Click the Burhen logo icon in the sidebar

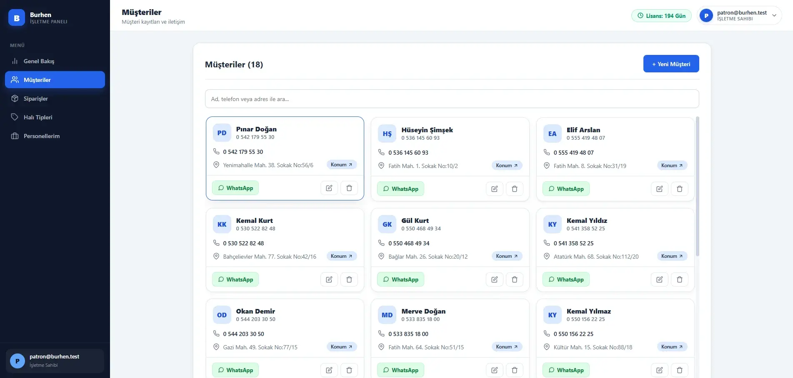[x=17, y=18]
